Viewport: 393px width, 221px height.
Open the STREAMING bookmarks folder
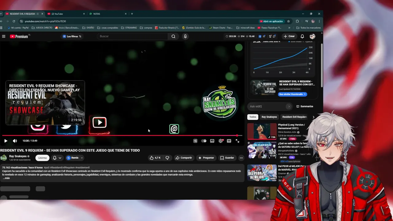pyautogui.click(x=129, y=28)
